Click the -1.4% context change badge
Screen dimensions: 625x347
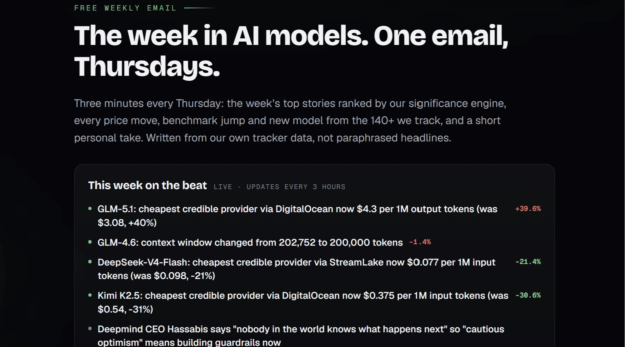(420, 242)
